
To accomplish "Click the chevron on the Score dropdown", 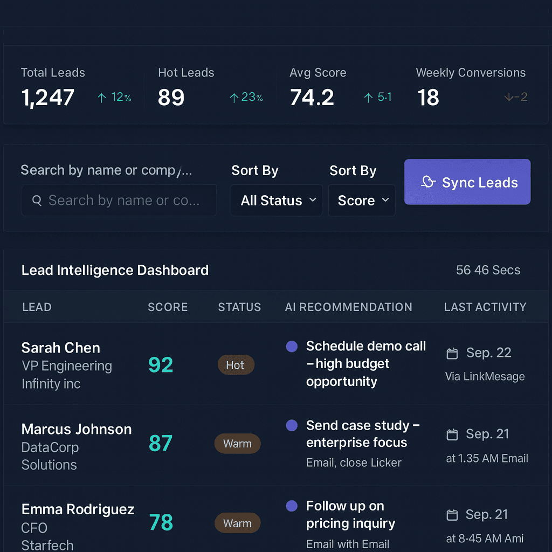I will tap(385, 201).
